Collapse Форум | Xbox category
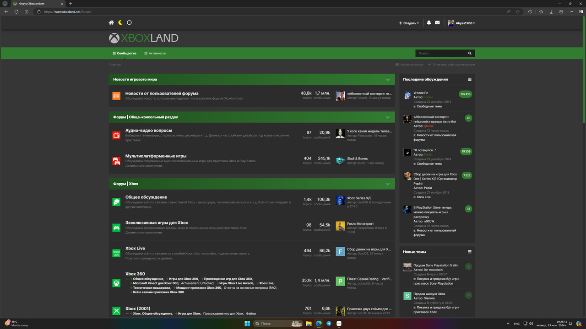586x329 pixels. (x=388, y=184)
